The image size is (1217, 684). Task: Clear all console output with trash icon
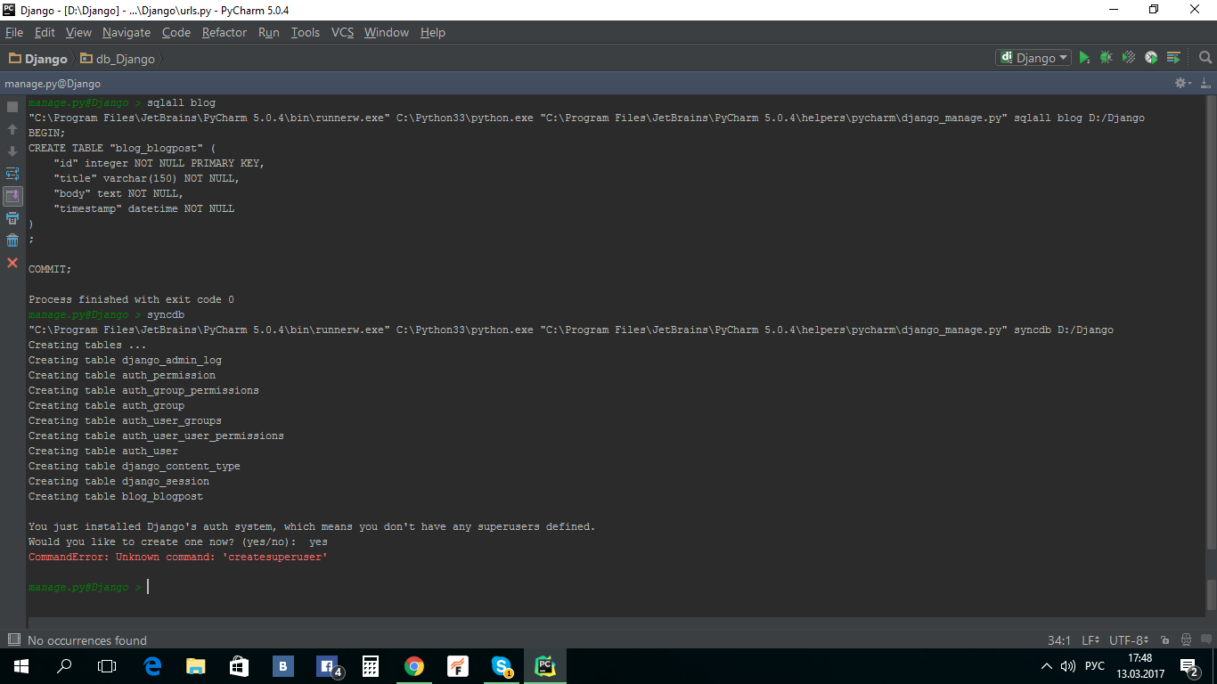tap(12, 240)
